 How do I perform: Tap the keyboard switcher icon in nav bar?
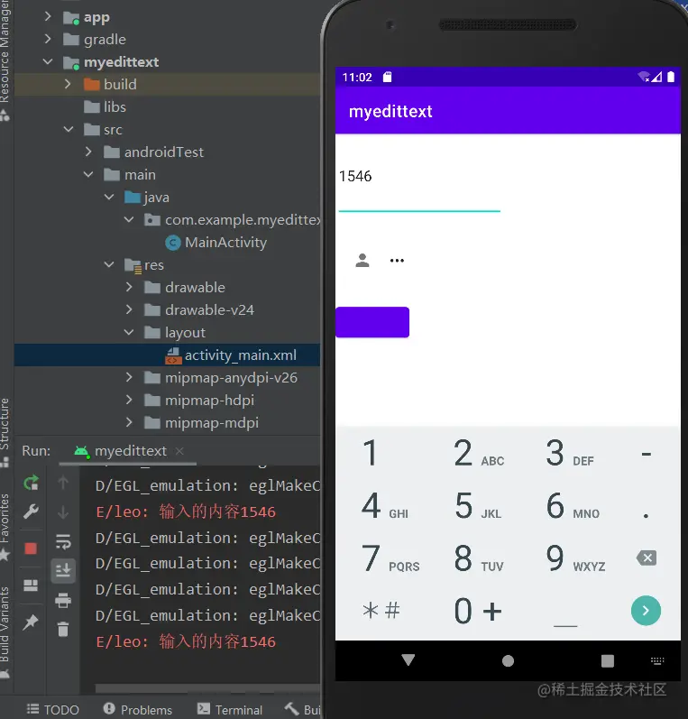click(x=657, y=660)
